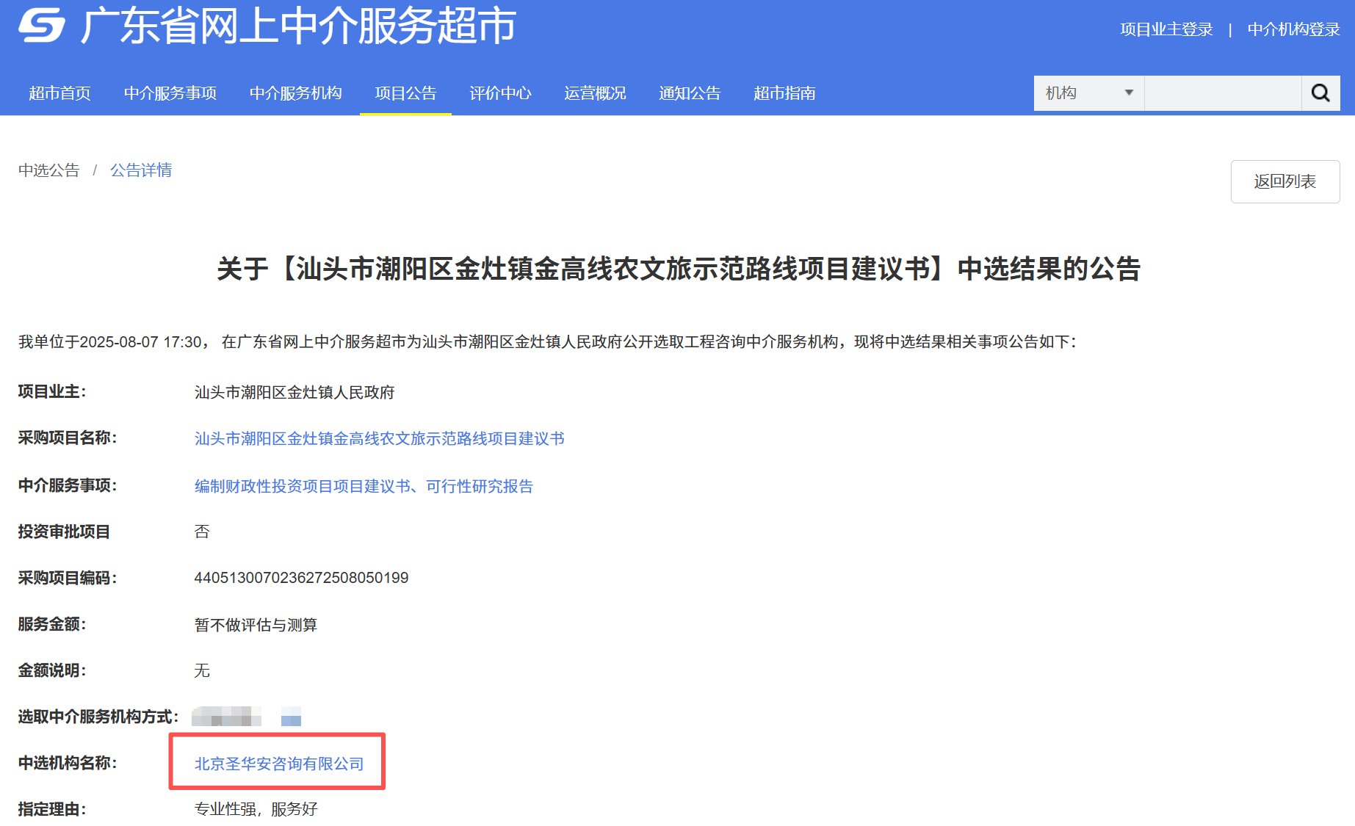The height and width of the screenshot is (826, 1355).
Task: Click inside the search input field
Action: coord(1223,93)
